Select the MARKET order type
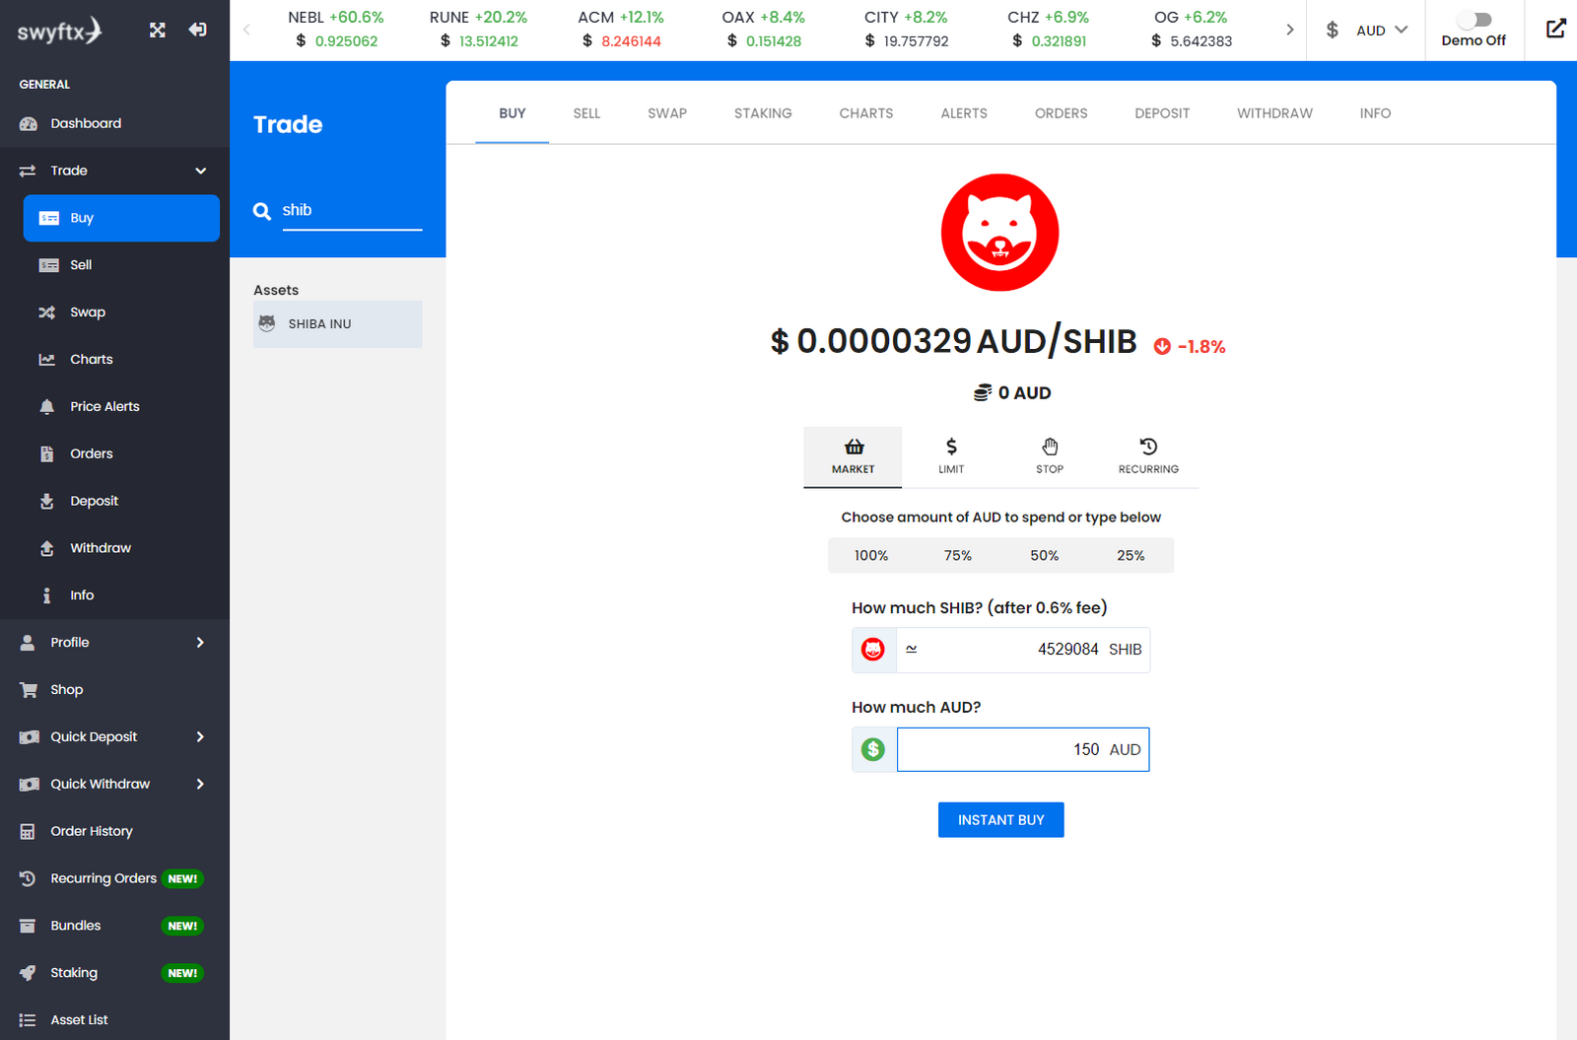 point(853,457)
